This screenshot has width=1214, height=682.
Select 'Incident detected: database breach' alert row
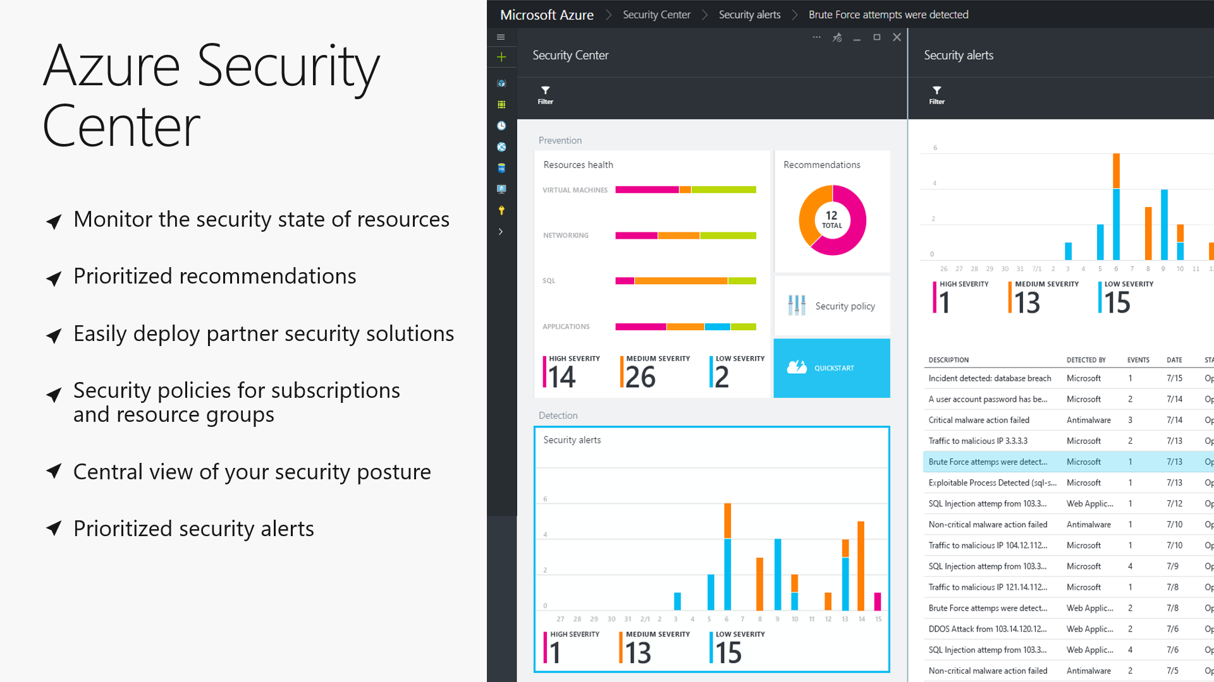tap(1069, 378)
